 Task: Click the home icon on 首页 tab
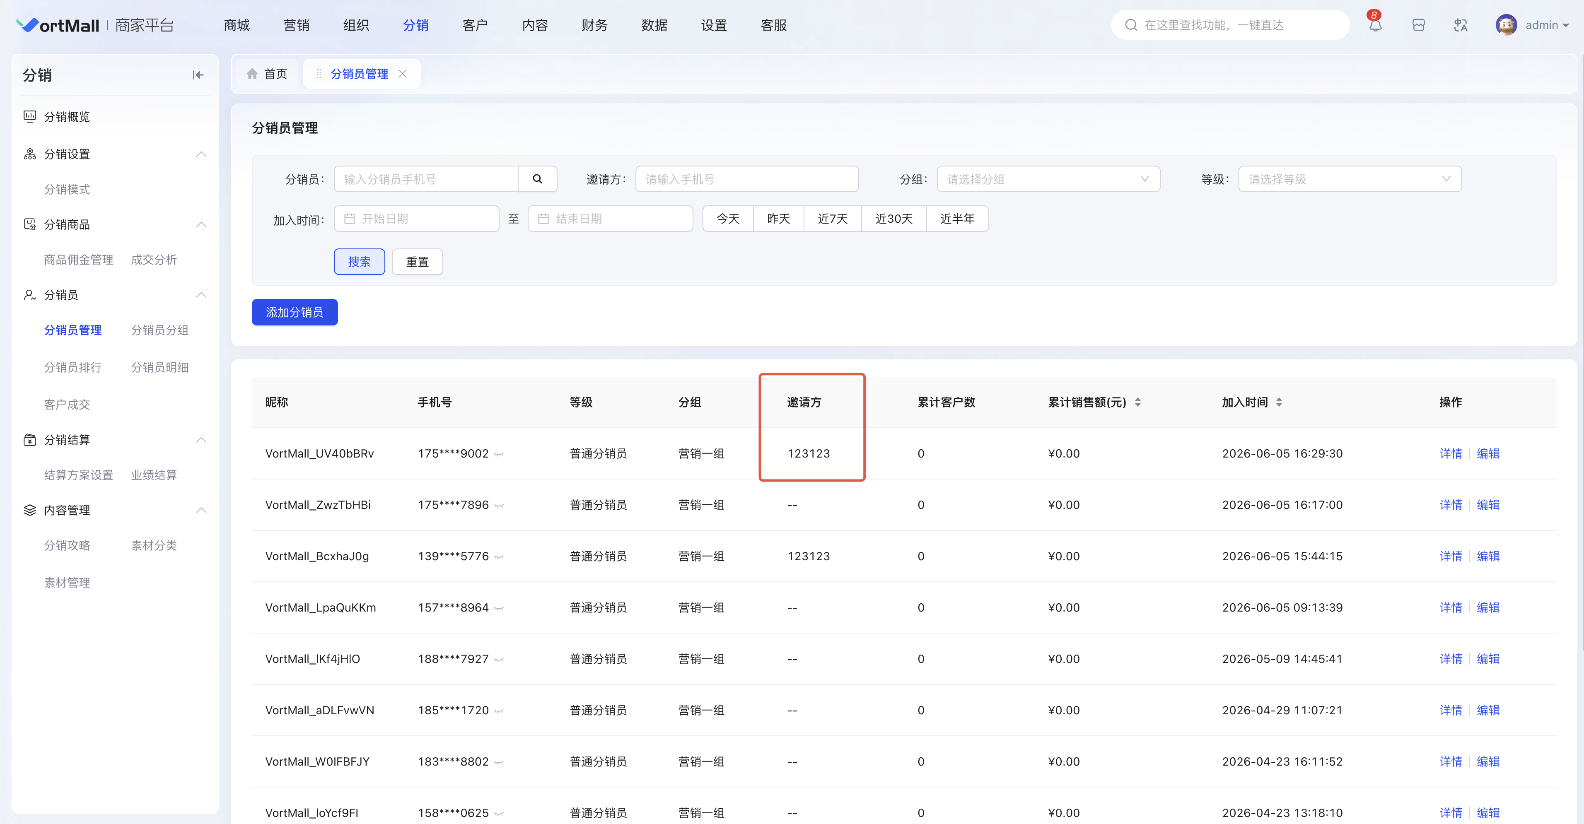[x=252, y=74]
